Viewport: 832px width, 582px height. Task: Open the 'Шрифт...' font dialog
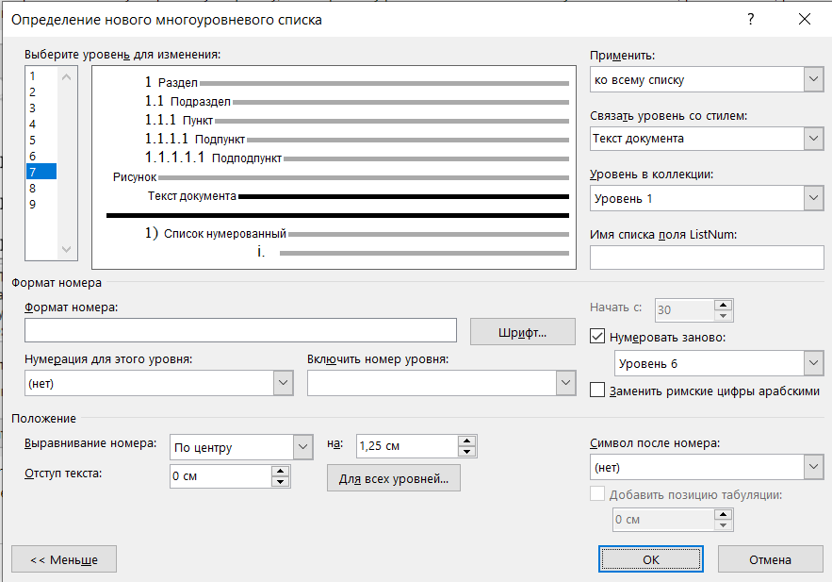(523, 332)
